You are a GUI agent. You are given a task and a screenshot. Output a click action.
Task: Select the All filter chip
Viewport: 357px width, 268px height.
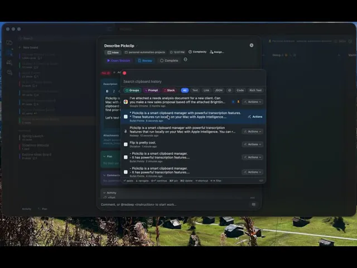[x=185, y=90]
